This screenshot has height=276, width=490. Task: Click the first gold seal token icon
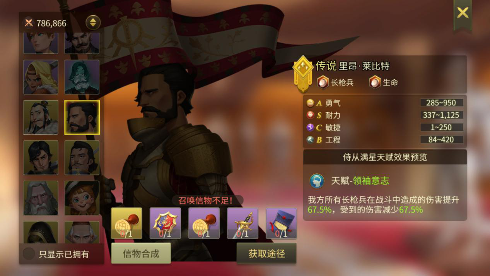(126, 223)
